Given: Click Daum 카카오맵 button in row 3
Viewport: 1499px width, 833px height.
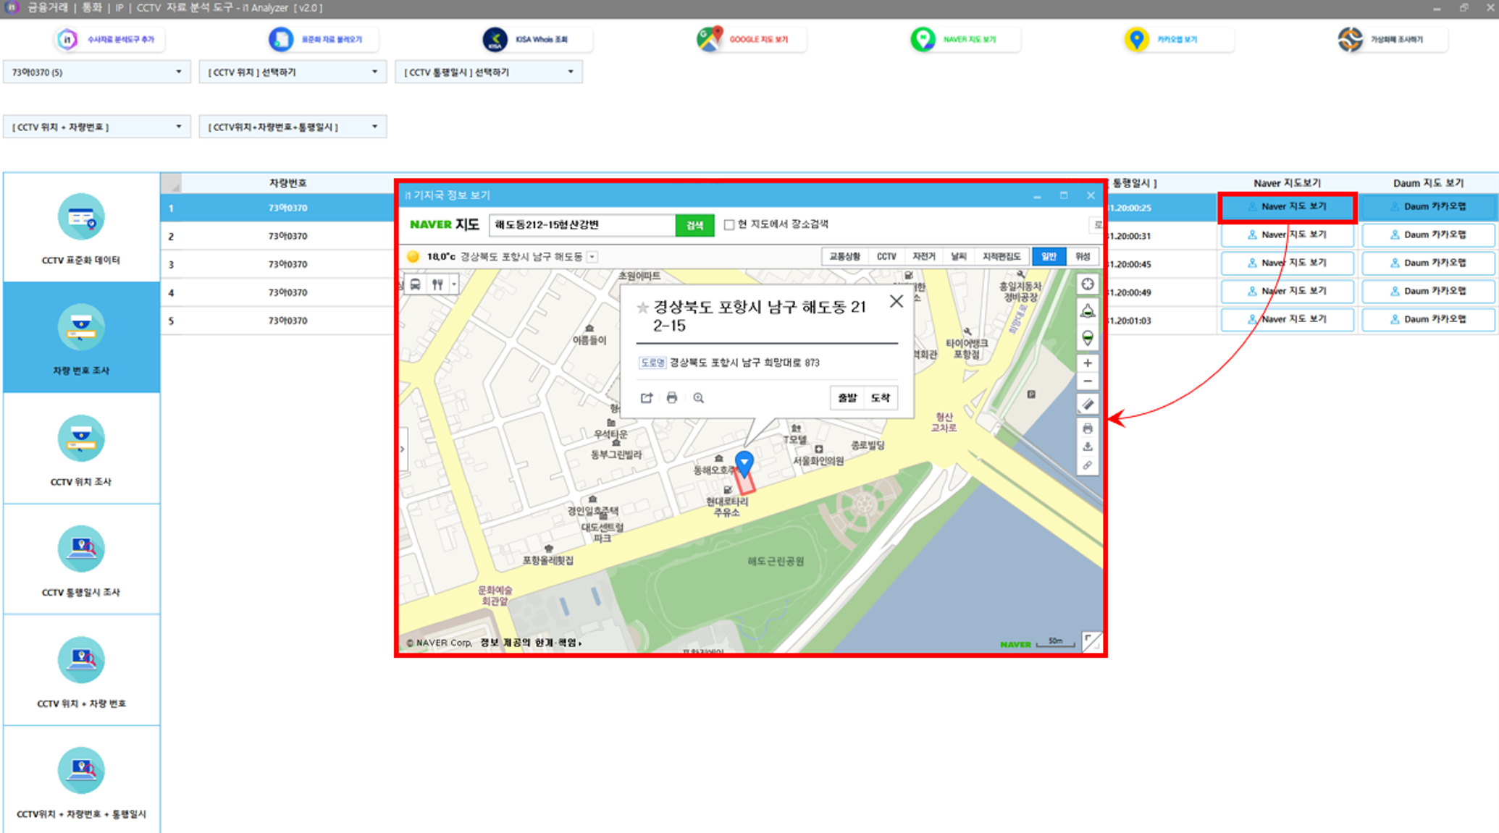Looking at the screenshot, I should 1428,263.
